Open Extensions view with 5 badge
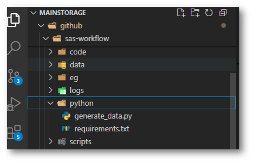 click(x=14, y=132)
